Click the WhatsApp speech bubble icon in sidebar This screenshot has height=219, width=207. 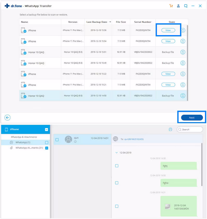point(11,142)
